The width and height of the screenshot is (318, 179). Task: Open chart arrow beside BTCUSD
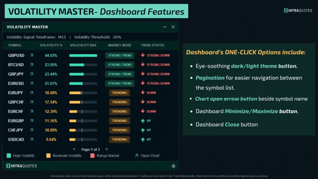pos(32,65)
